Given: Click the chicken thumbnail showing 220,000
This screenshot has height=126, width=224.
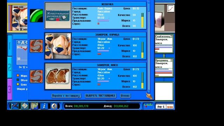Looking at the screenshot, I should pyautogui.click(x=20, y=18).
